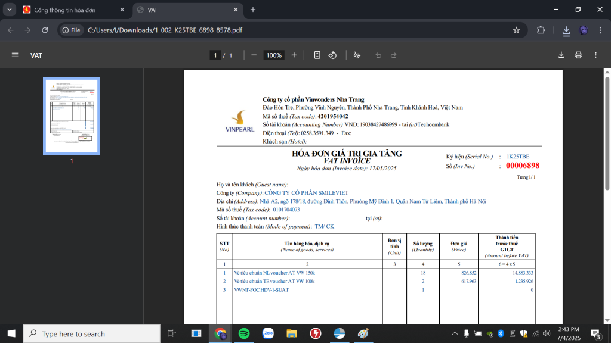
Task: Reload the PDF page
Action: tap(45, 30)
